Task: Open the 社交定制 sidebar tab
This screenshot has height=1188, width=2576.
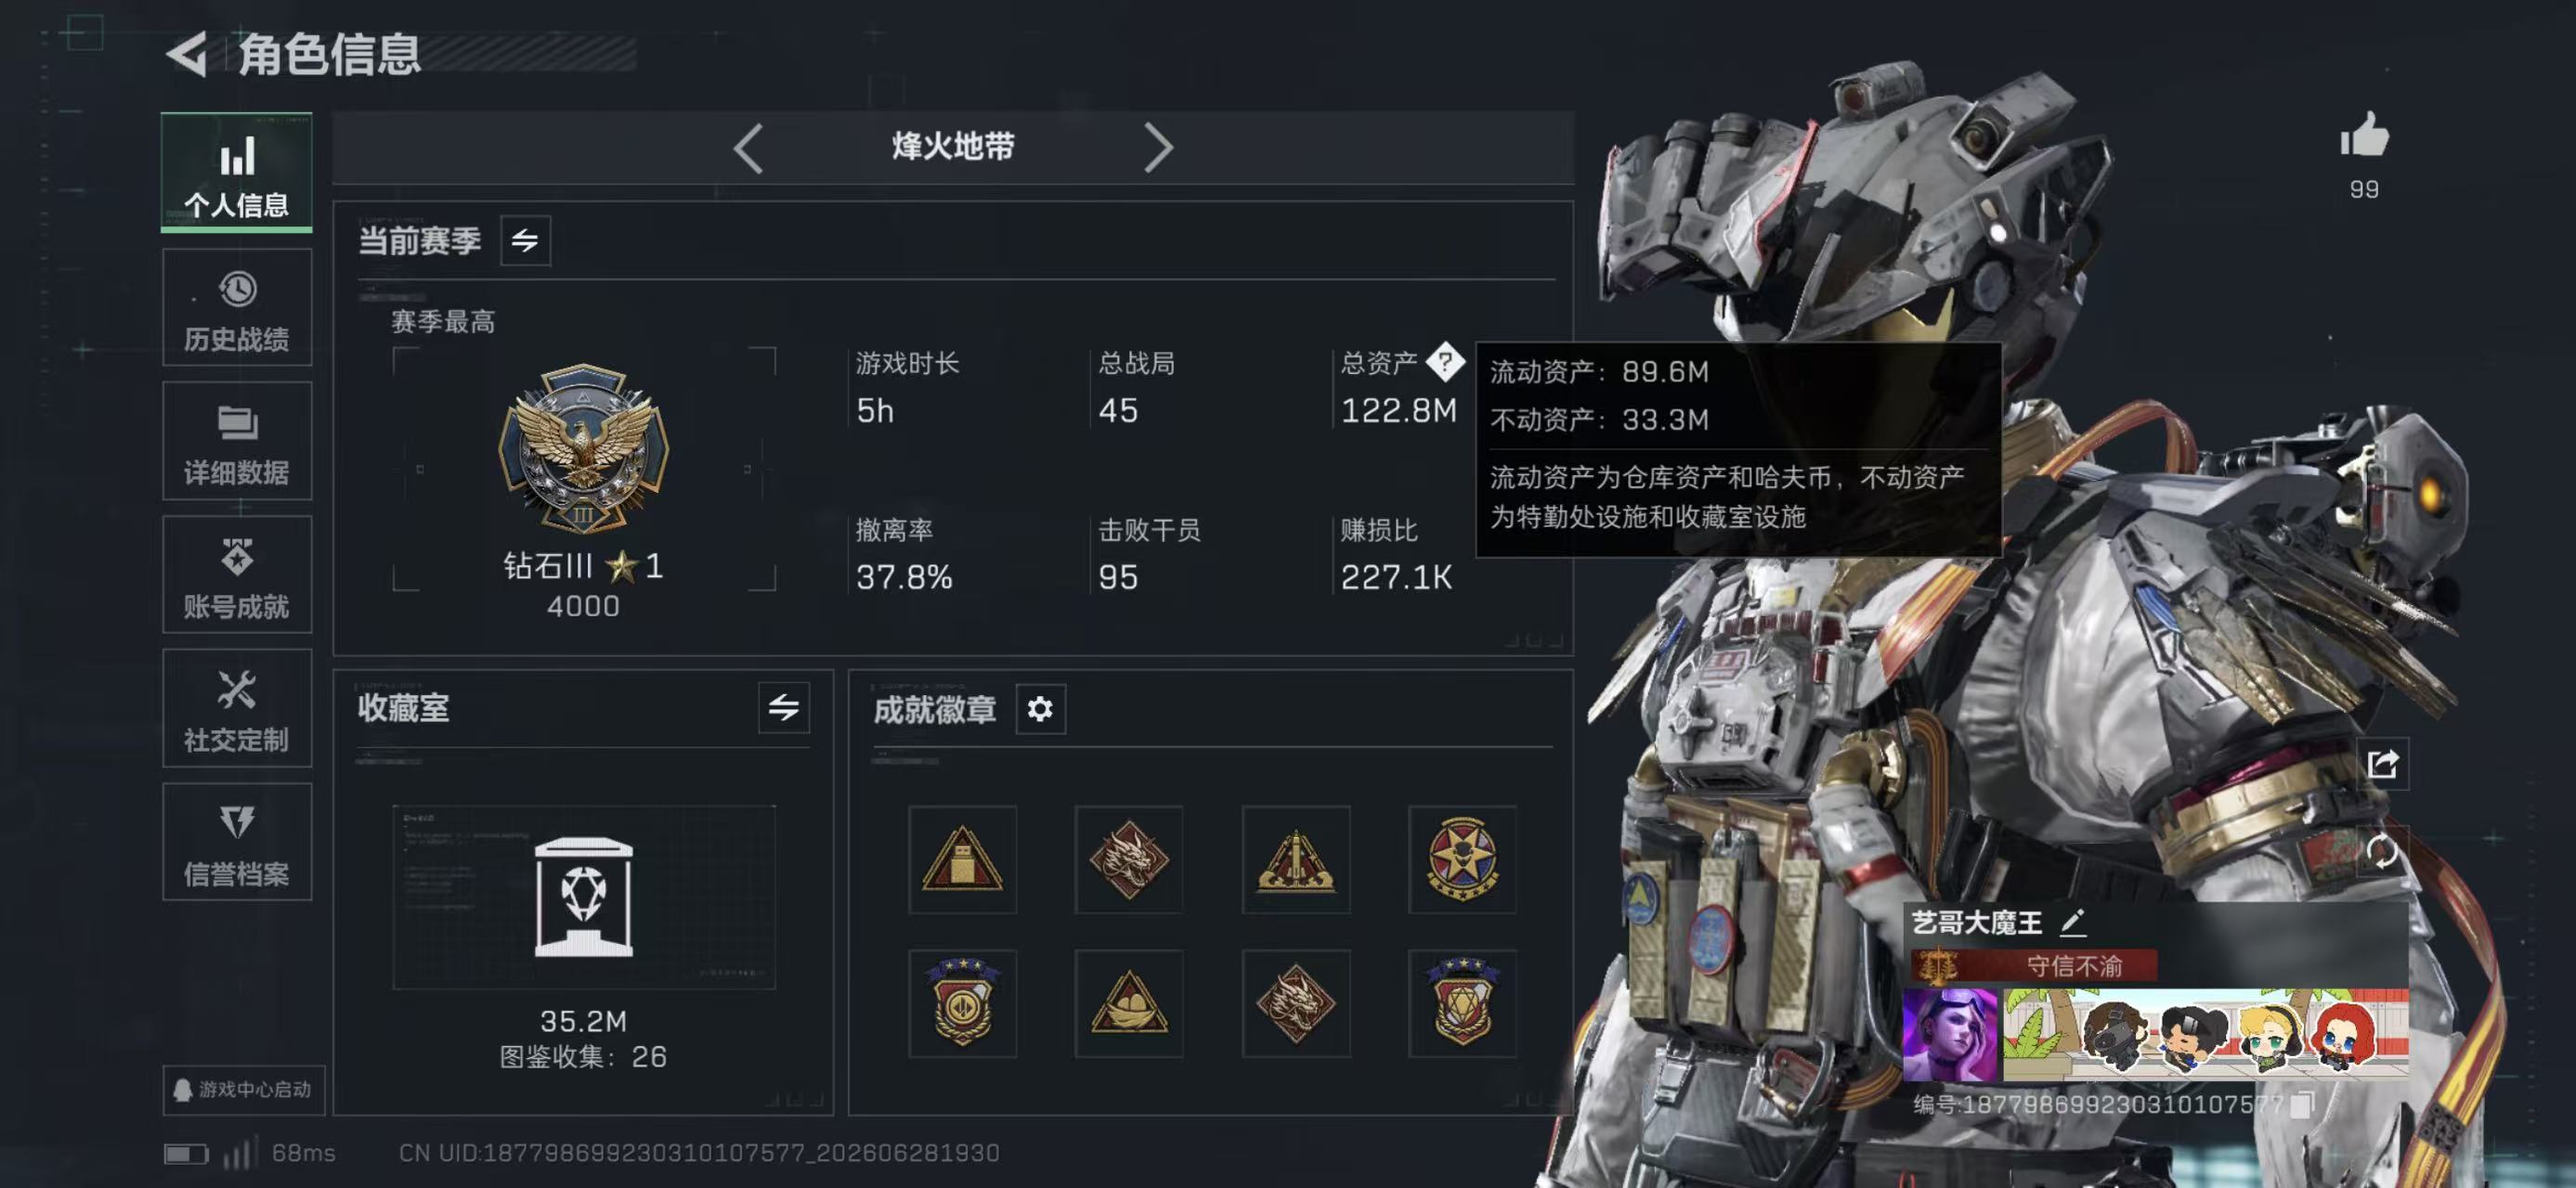Action: coord(237,707)
